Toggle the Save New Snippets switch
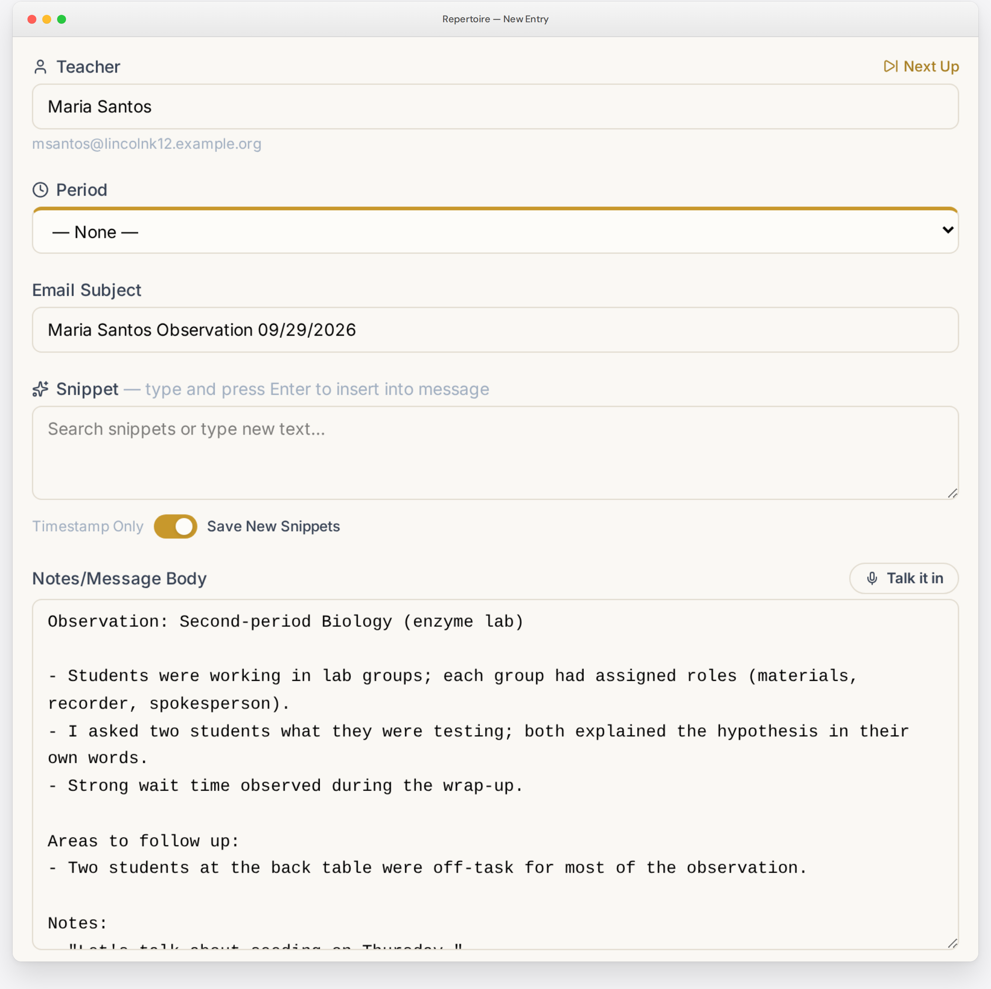 pos(175,526)
